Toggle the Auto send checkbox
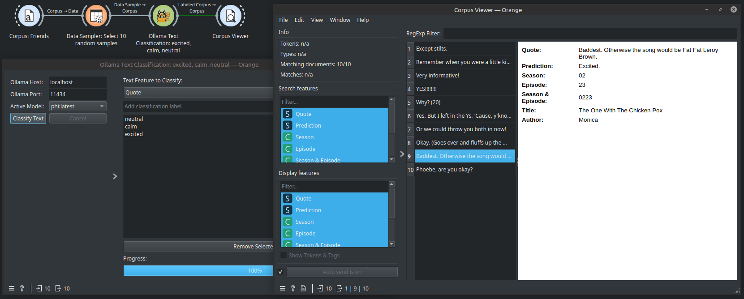Viewport: 744px width, 299px height. [x=280, y=272]
